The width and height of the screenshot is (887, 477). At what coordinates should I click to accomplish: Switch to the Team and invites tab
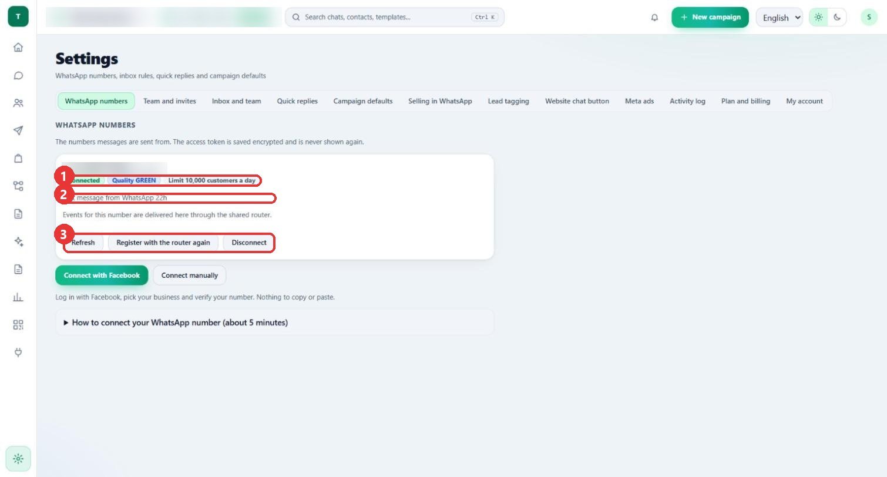pos(170,101)
